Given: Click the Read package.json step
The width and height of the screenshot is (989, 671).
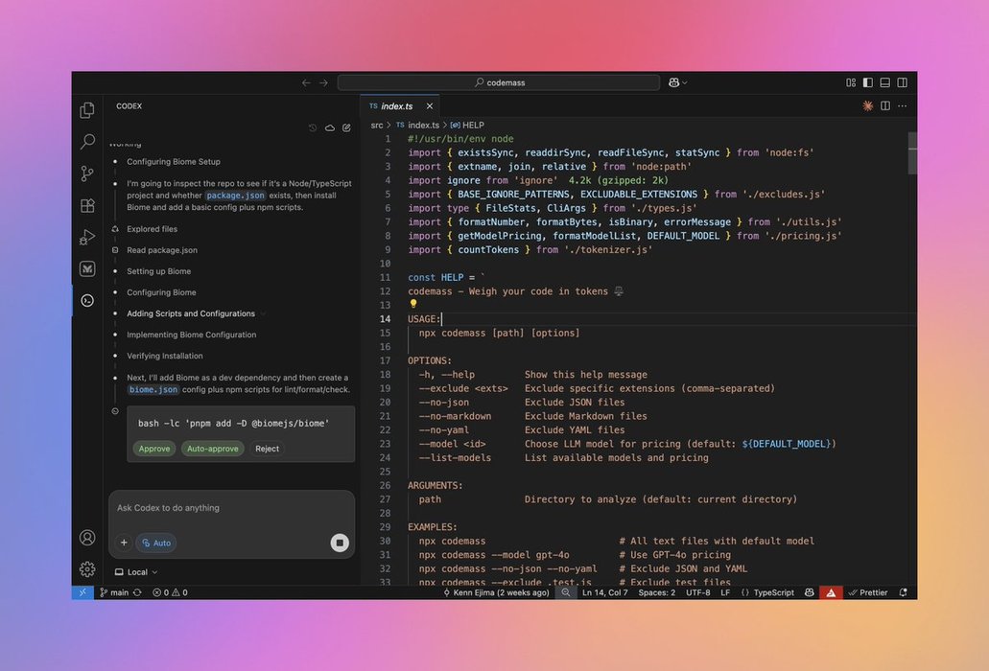Looking at the screenshot, I should pos(162,250).
